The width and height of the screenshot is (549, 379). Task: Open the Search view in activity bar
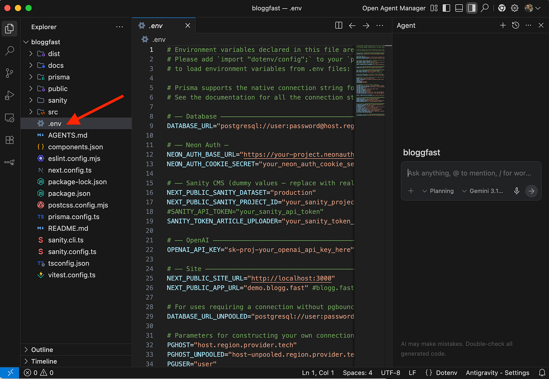pyautogui.click(x=10, y=51)
